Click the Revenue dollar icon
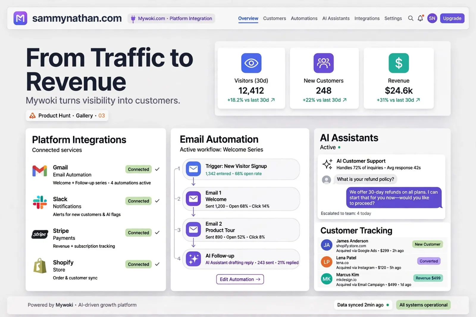 (399, 63)
